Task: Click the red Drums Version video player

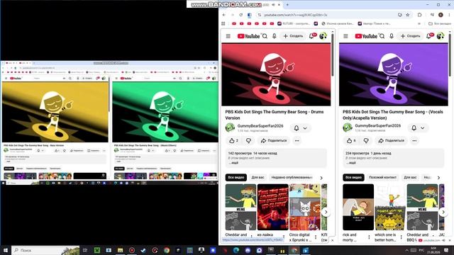Action: [x=276, y=74]
